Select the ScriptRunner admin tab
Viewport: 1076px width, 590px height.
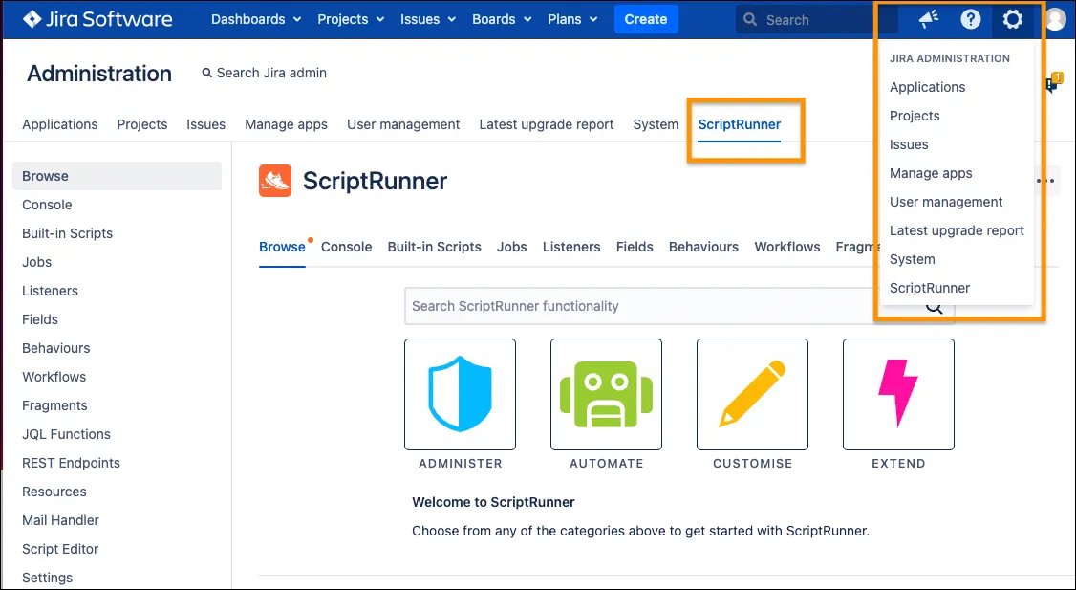[739, 124]
